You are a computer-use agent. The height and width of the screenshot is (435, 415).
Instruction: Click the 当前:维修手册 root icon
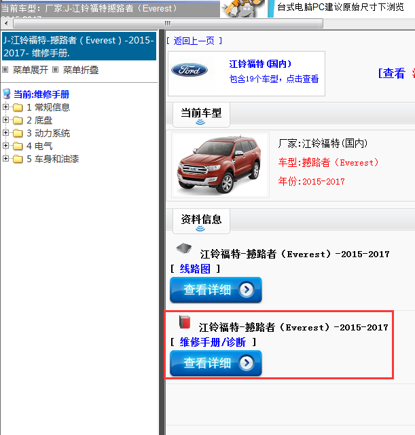7,94
